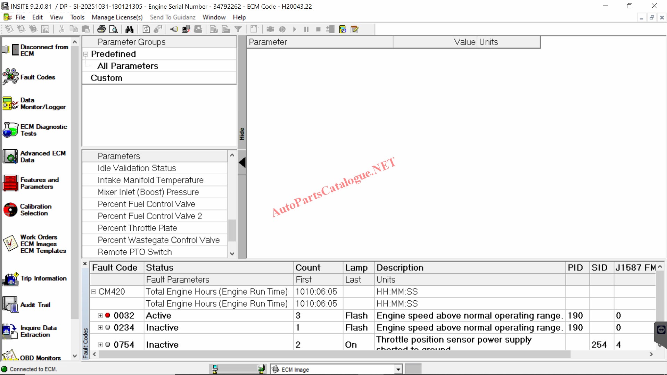Open the ECM Image dropdown
The height and width of the screenshot is (375, 667).
398,369
